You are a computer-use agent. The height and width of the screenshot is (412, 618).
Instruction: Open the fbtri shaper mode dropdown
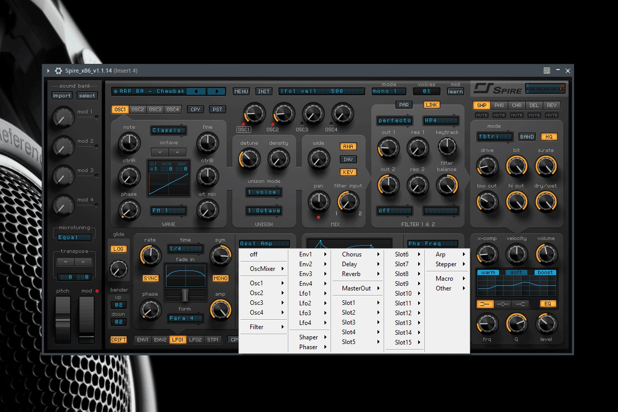pyautogui.click(x=495, y=137)
